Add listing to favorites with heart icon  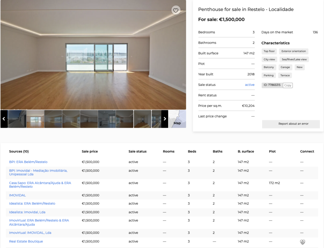[x=176, y=10]
